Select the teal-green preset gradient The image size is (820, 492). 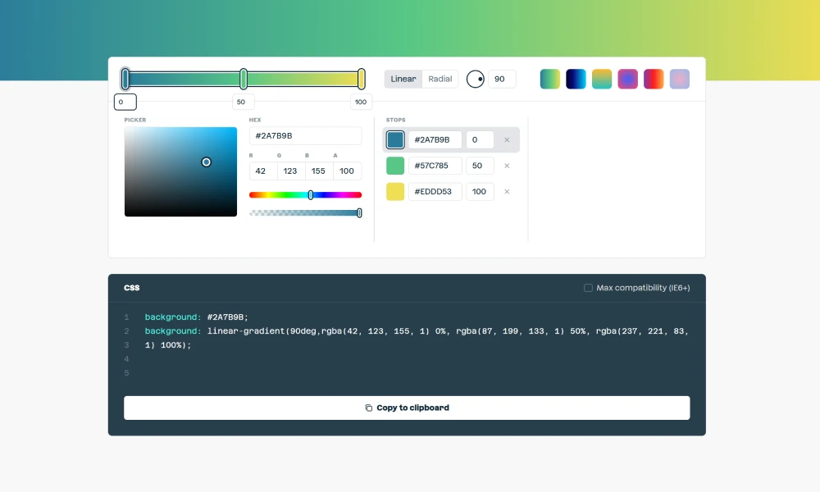click(x=549, y=79)
